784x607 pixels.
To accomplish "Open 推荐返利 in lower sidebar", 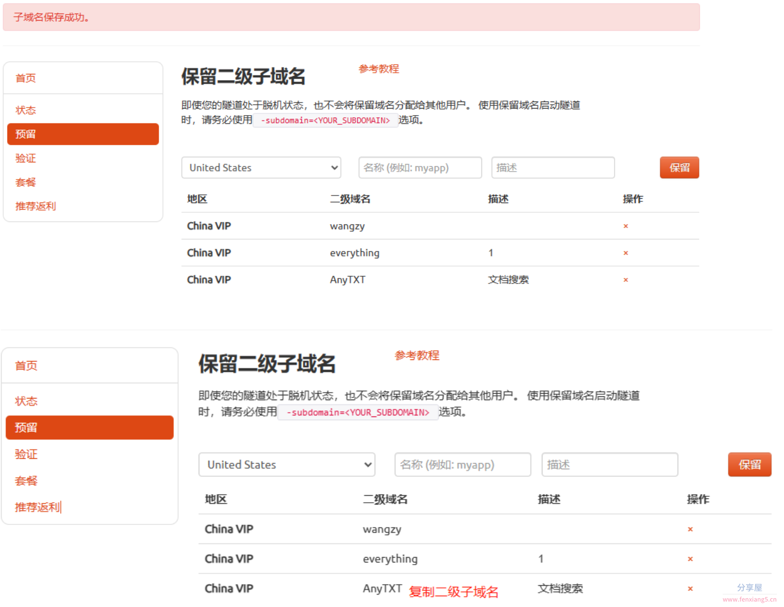I will tap(37, 507).
